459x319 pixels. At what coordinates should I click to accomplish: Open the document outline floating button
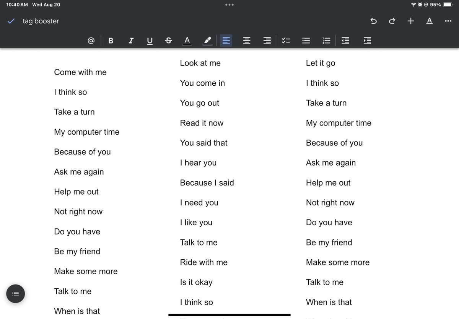15,294
